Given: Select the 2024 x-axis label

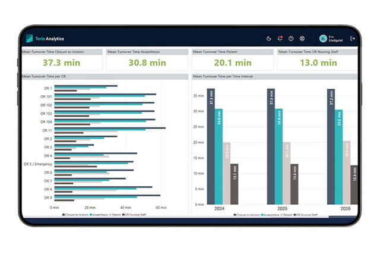Looking at the screenshot, I should [219, 209].
